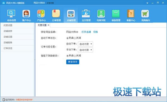This screenshot has width=167, height=102.
Task: Expand the 自动下单 payment dropdown
Action: (x=85, y=44)
